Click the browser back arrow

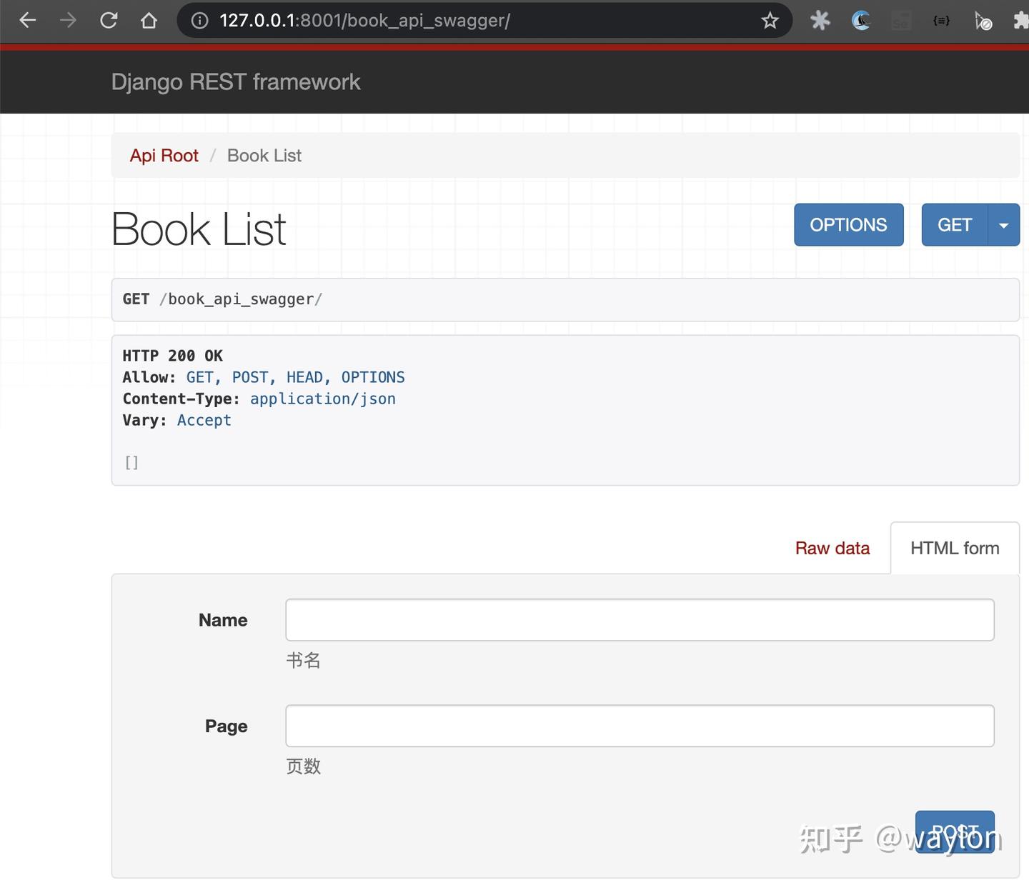point(28,21)
